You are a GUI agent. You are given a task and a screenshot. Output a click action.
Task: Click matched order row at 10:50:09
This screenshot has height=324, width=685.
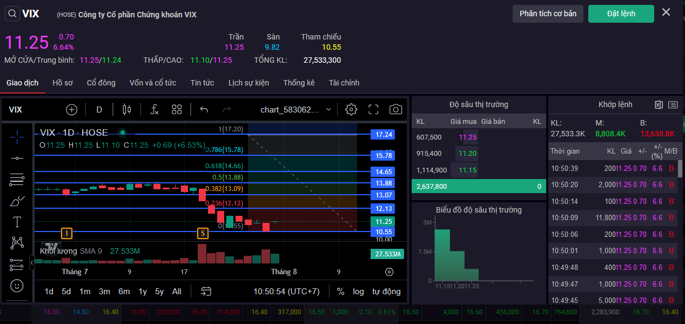pos(613,217)
